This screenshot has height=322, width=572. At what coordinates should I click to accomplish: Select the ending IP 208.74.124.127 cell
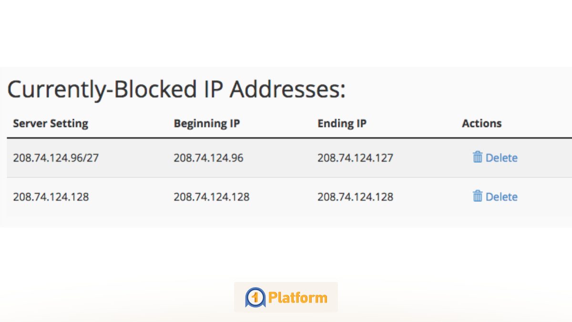pyautogui.click(x=355, y=158)
